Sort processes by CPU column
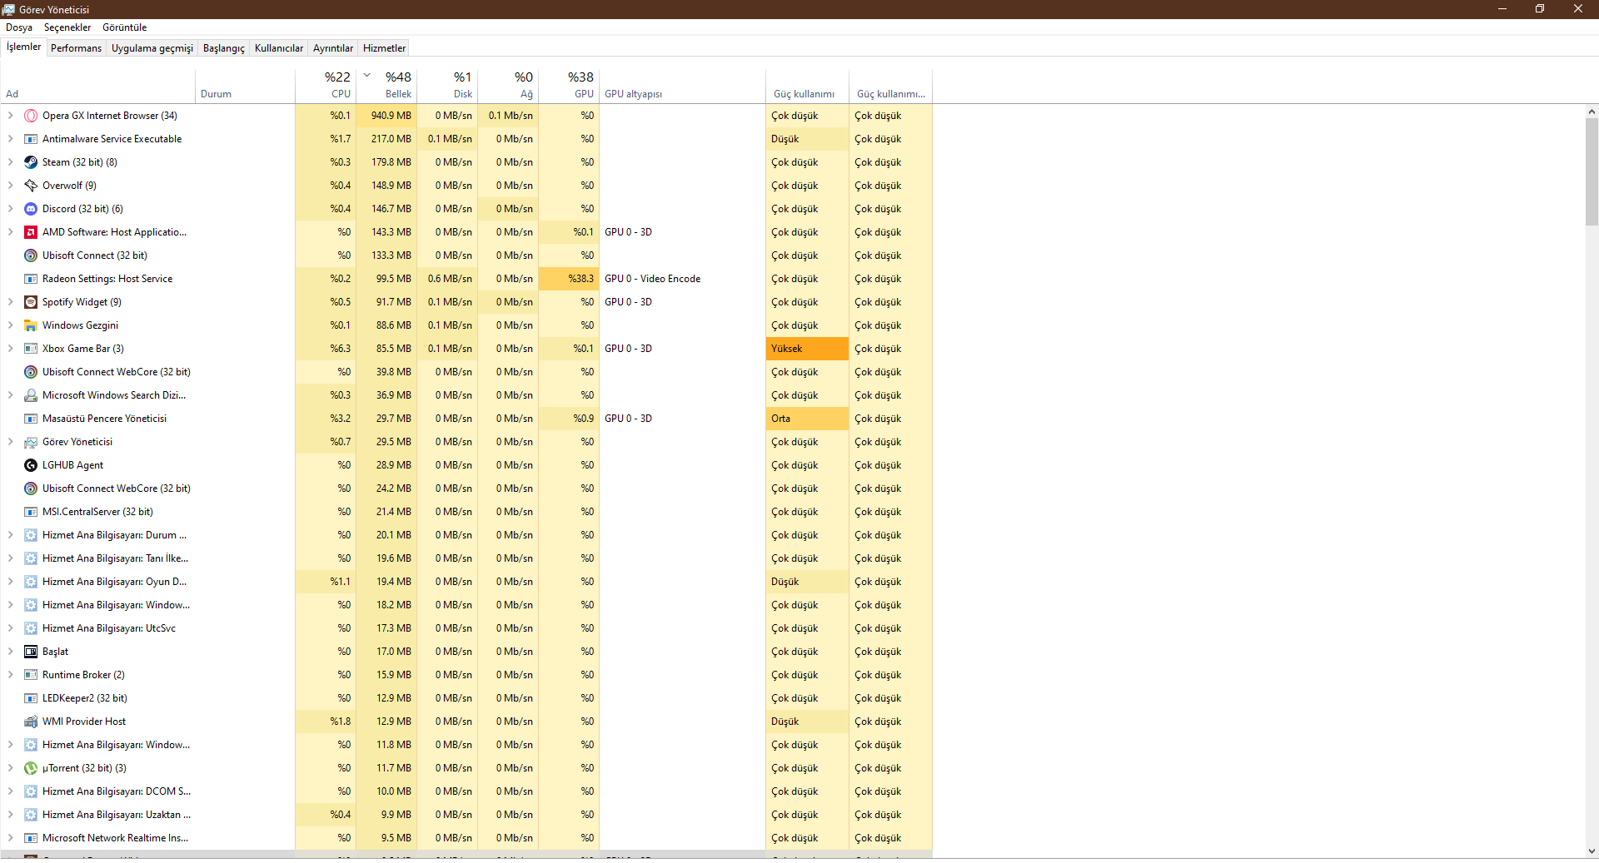 (326, 85)
